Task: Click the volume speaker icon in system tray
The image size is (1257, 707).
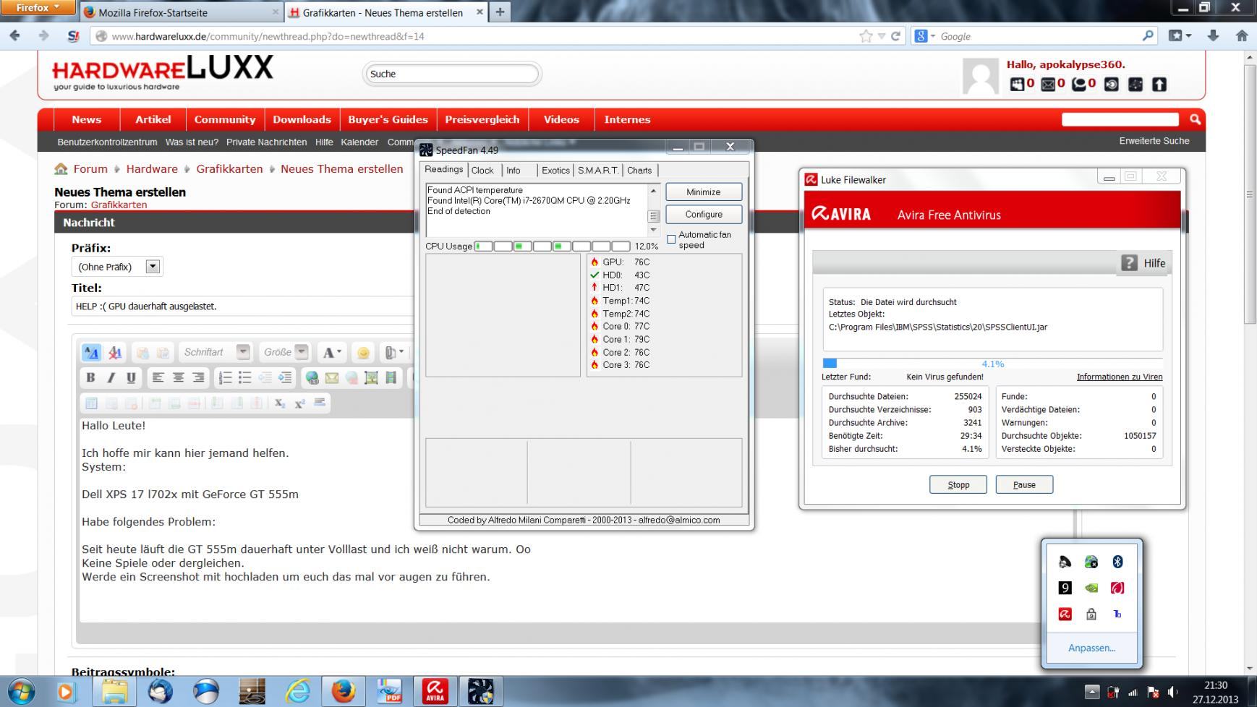Action: click(x=1172, y=692)
